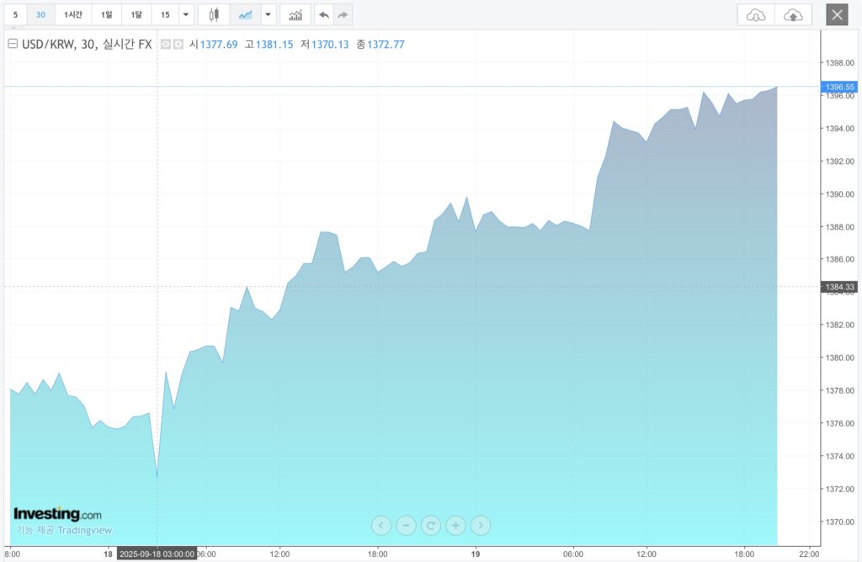862x562 pixels.
Task: Zoom in using the plus button
Action: [455, 526]
